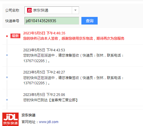Click the red latest-status timeline dot

[7, 36]
